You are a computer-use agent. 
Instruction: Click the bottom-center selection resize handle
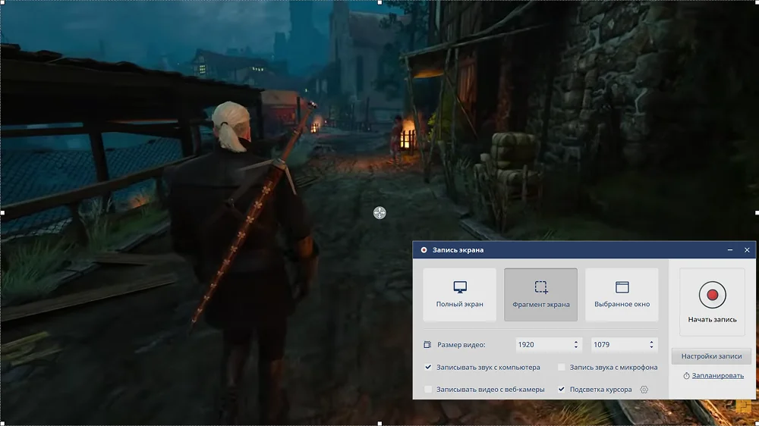pyautogui.click(x=379, y=424)
